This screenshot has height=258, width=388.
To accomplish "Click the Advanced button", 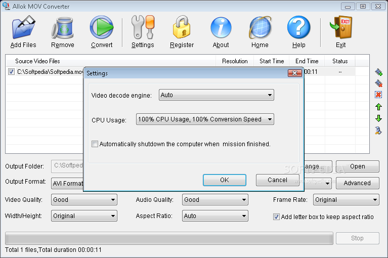I will point(357,183).
